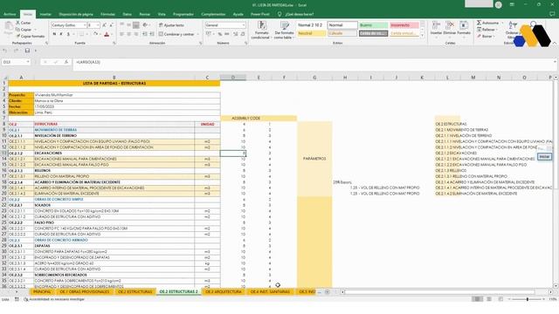Click the increase decimals icon
Image resolution: width=559 pixels, height=314 pixels.
[x=235, y=34]
